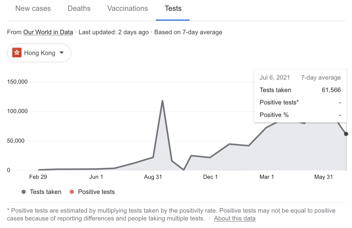Click the Jul 6 data point marker
Viewport: 352px width, 228px height.
[346, 134]
